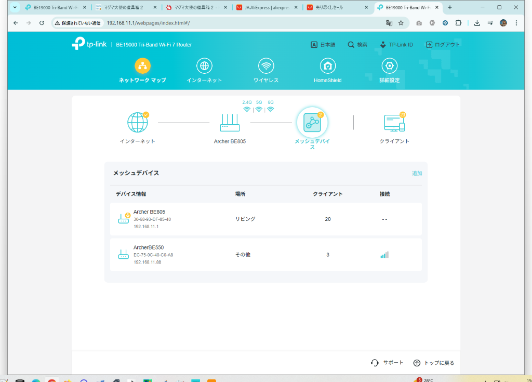Open the browser Extensions puzzle icon
532x382 pixels.
458,23
